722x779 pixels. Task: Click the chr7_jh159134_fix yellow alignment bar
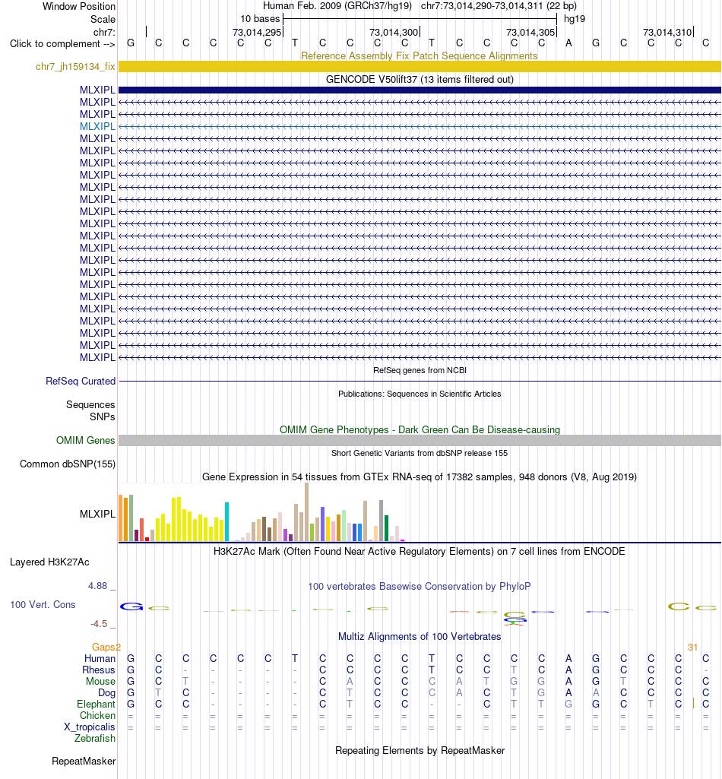[420, 67]
